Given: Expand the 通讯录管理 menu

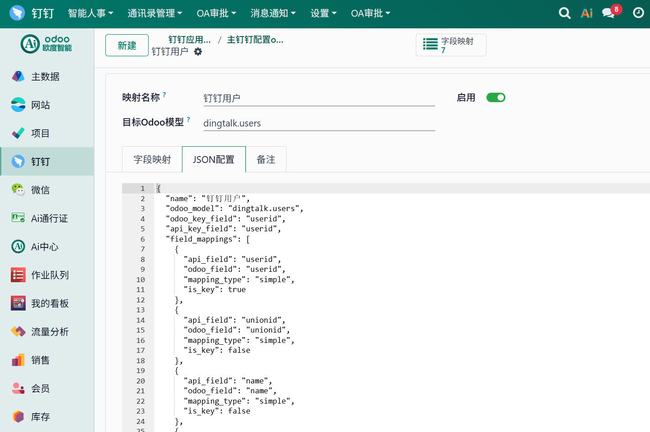Looking at the screenshot, I should coord(155,13).
